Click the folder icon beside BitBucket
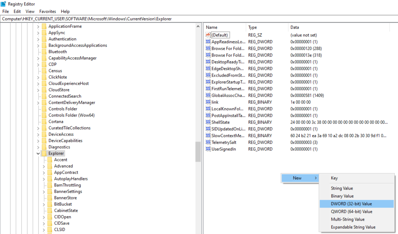Screen dimensions: 398x234 click(50, 204)
